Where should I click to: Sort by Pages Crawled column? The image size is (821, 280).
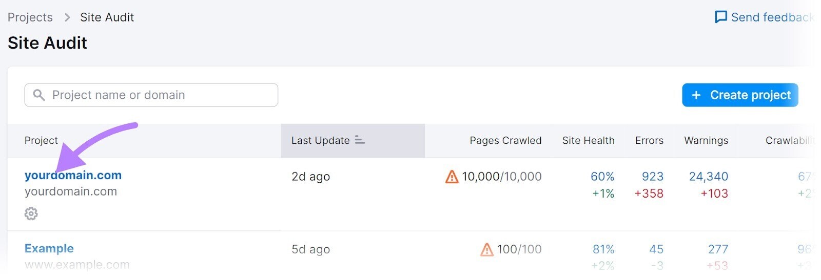pos(505,141)
